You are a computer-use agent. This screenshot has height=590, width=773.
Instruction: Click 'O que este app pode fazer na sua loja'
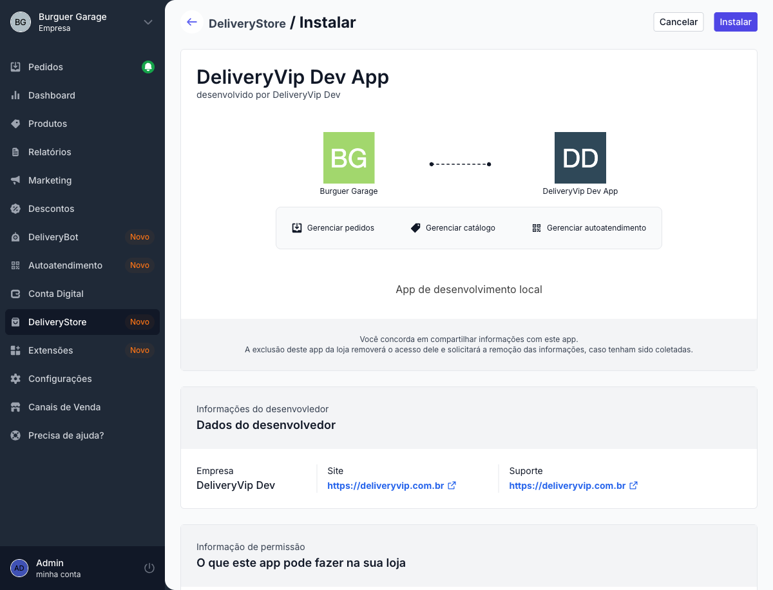301,563
